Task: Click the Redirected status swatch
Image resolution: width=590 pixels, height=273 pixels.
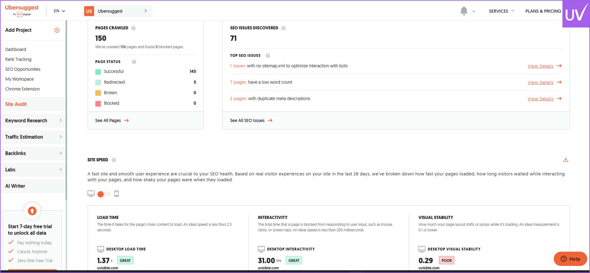Action: pos(98,82)
